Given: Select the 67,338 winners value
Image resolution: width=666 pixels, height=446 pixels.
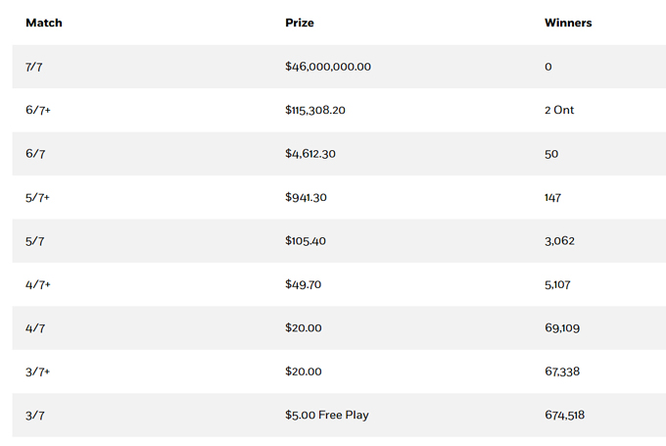Looking at the screenshot, I should [562, 372].
